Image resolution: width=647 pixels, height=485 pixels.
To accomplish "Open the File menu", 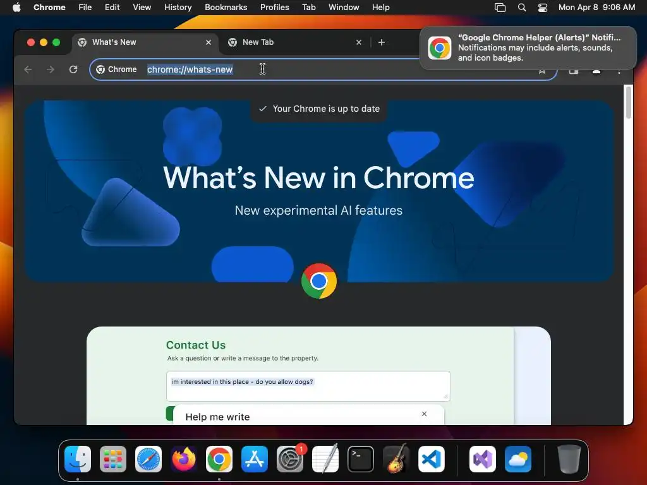I will (x=85, y=7).
